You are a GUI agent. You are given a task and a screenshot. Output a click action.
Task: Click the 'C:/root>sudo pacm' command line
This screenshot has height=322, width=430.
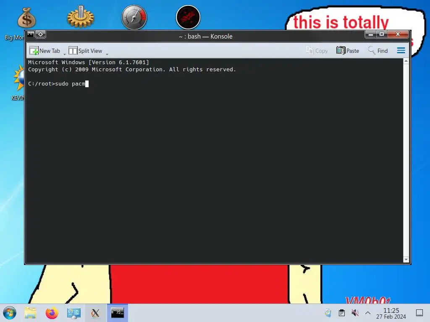(58, 84)
